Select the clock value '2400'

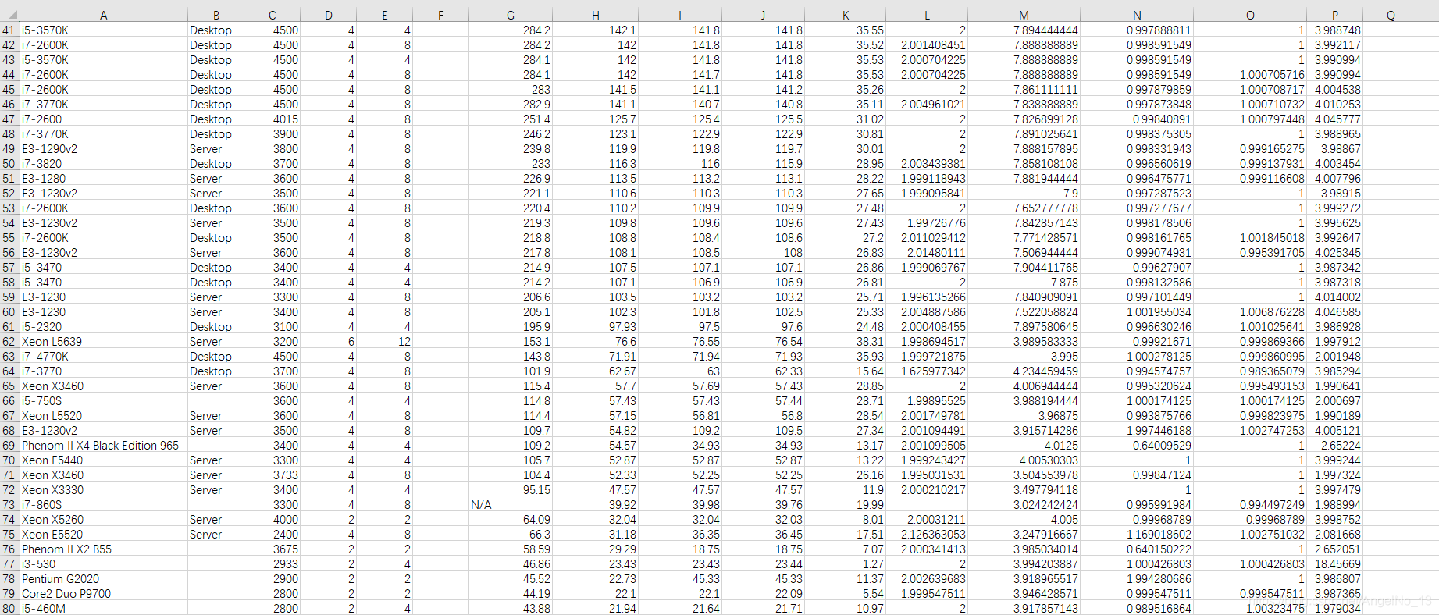pos(272,535)
